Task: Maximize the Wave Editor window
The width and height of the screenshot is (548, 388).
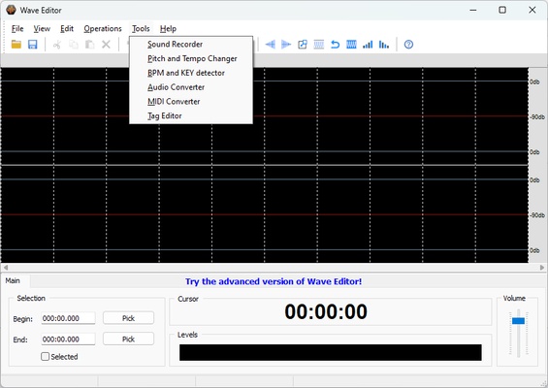Action: [502, 10]
